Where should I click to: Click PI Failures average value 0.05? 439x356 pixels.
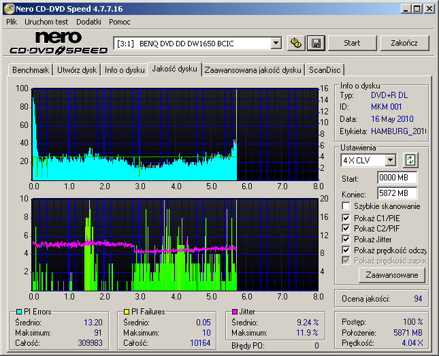(204, 323)
